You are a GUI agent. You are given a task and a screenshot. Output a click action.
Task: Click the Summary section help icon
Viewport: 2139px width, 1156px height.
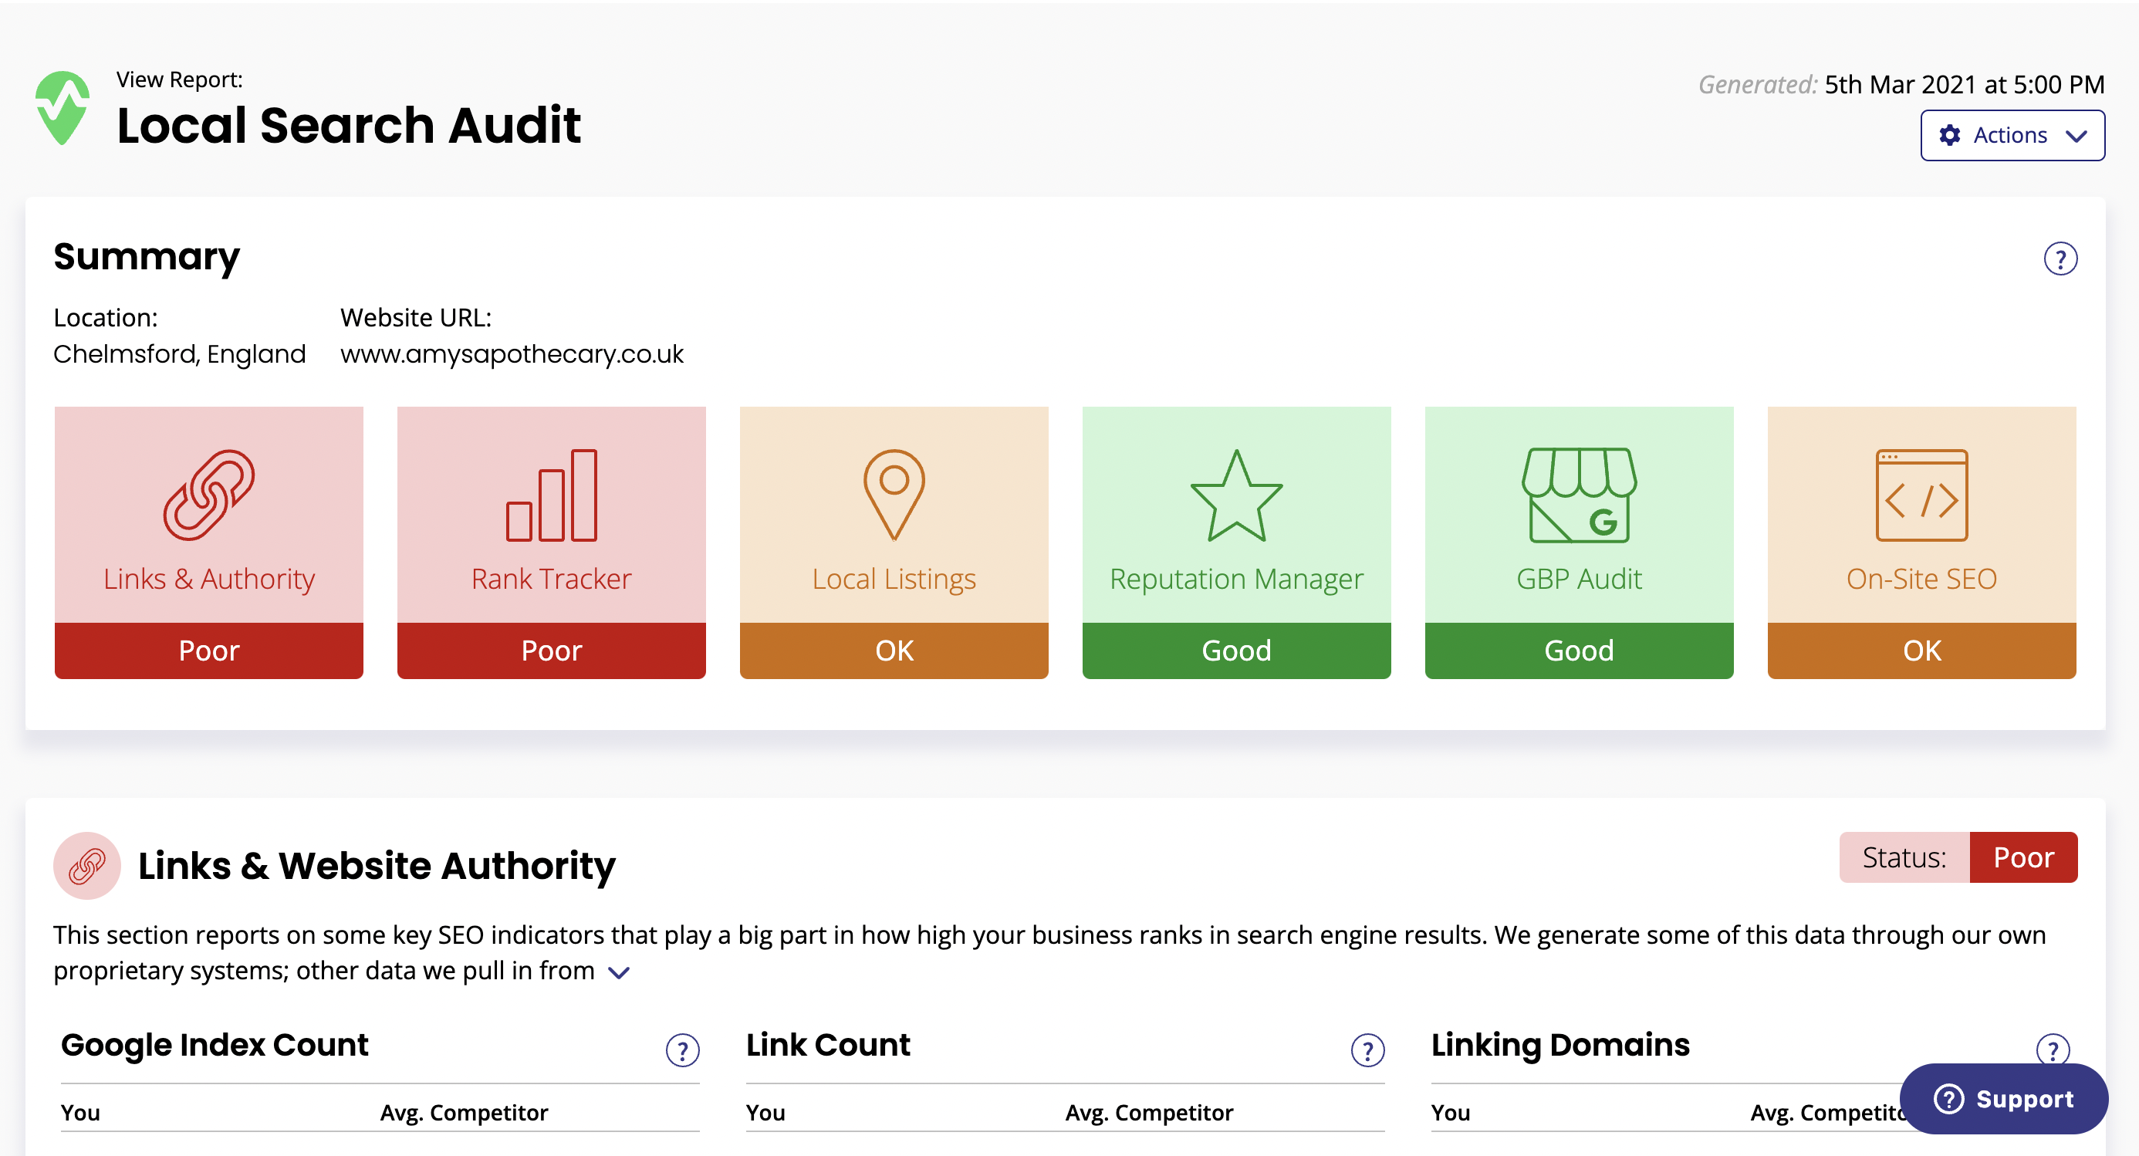(x=2060, y=259)
